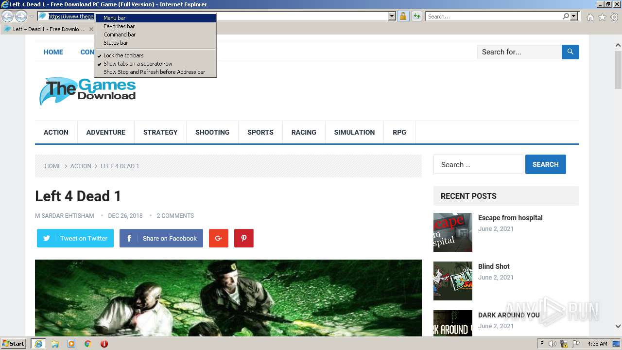Open the media player taskbar icon
The width and height of the screenshot is (622, 350).
[71, 344]
